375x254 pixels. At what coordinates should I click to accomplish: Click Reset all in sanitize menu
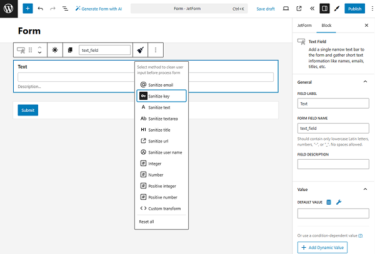click(x=146, y=222)
